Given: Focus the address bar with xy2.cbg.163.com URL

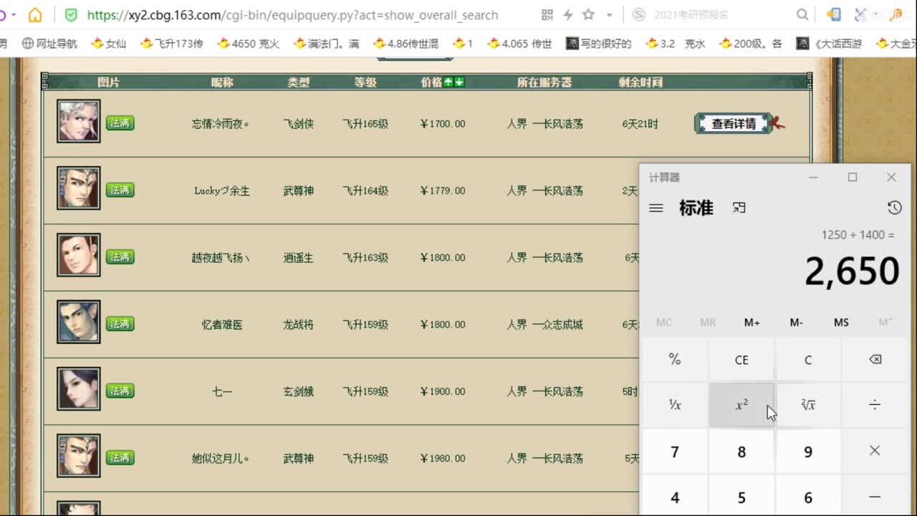Looking at the screenshot, I should 292,15.
